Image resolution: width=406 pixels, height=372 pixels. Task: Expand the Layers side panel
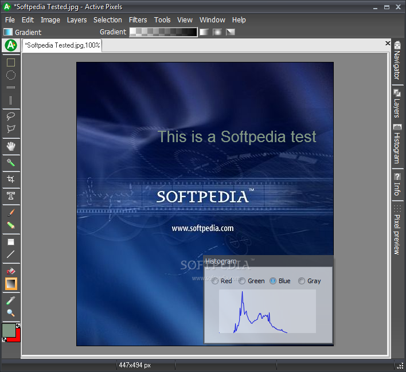[x=397, y=103]
